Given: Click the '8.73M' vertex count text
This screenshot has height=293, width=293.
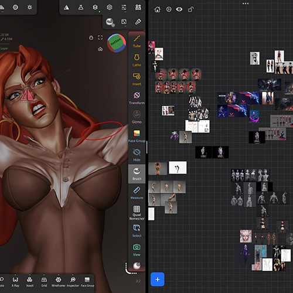Looking at the screenshot, I should point(8,39).
